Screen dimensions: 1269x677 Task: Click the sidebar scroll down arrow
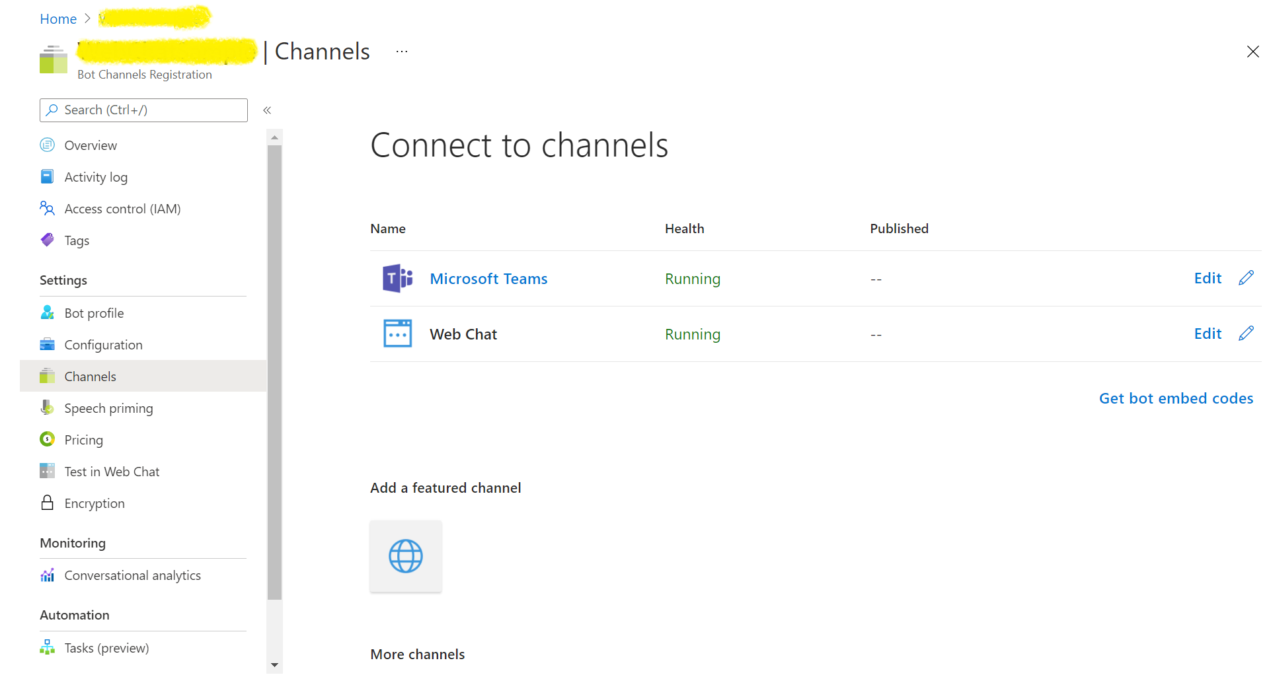(274, 665)
